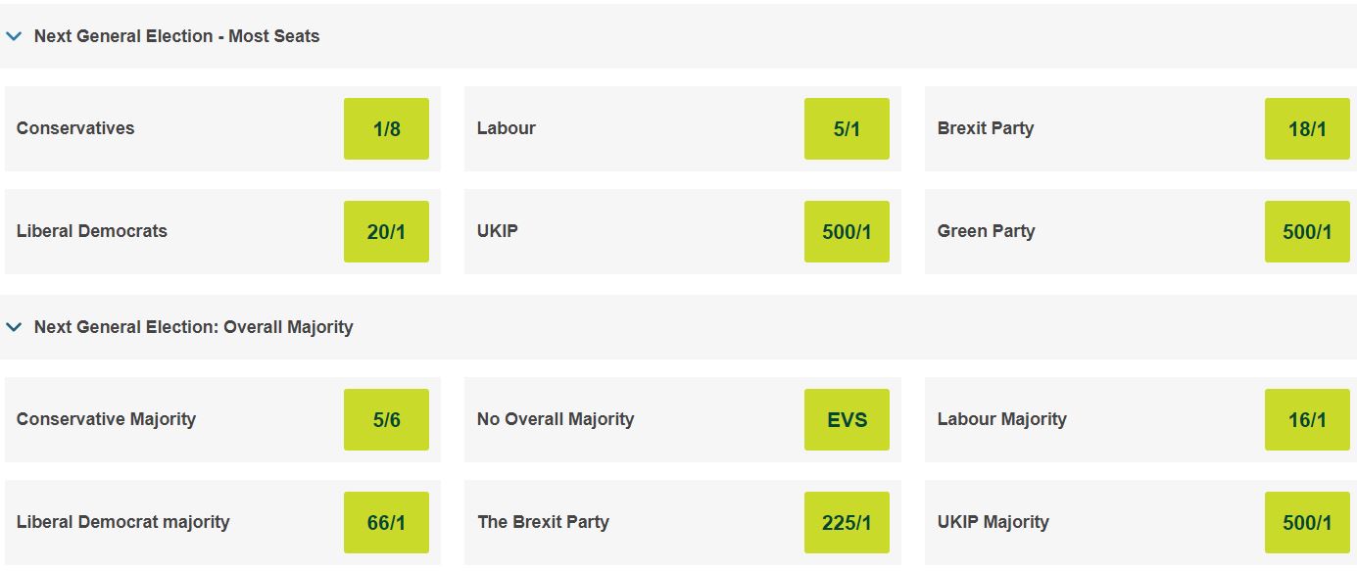The image size is (1357, 571).
Task: Select Labour Majority 16/1 odds
Action: point(1307,419)
